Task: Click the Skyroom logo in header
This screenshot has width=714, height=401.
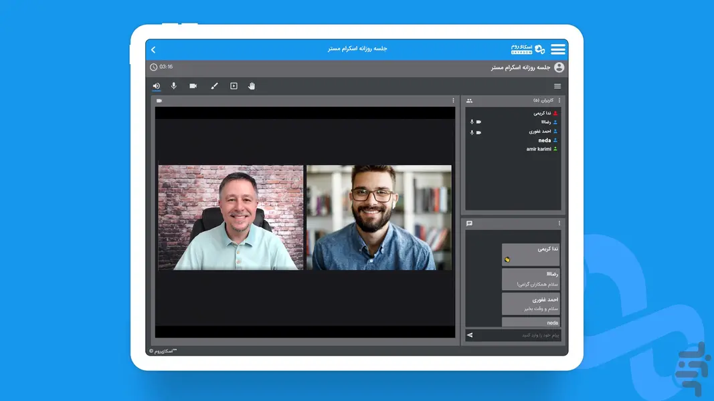Action: pyautogui.click(x=528, y=49)
